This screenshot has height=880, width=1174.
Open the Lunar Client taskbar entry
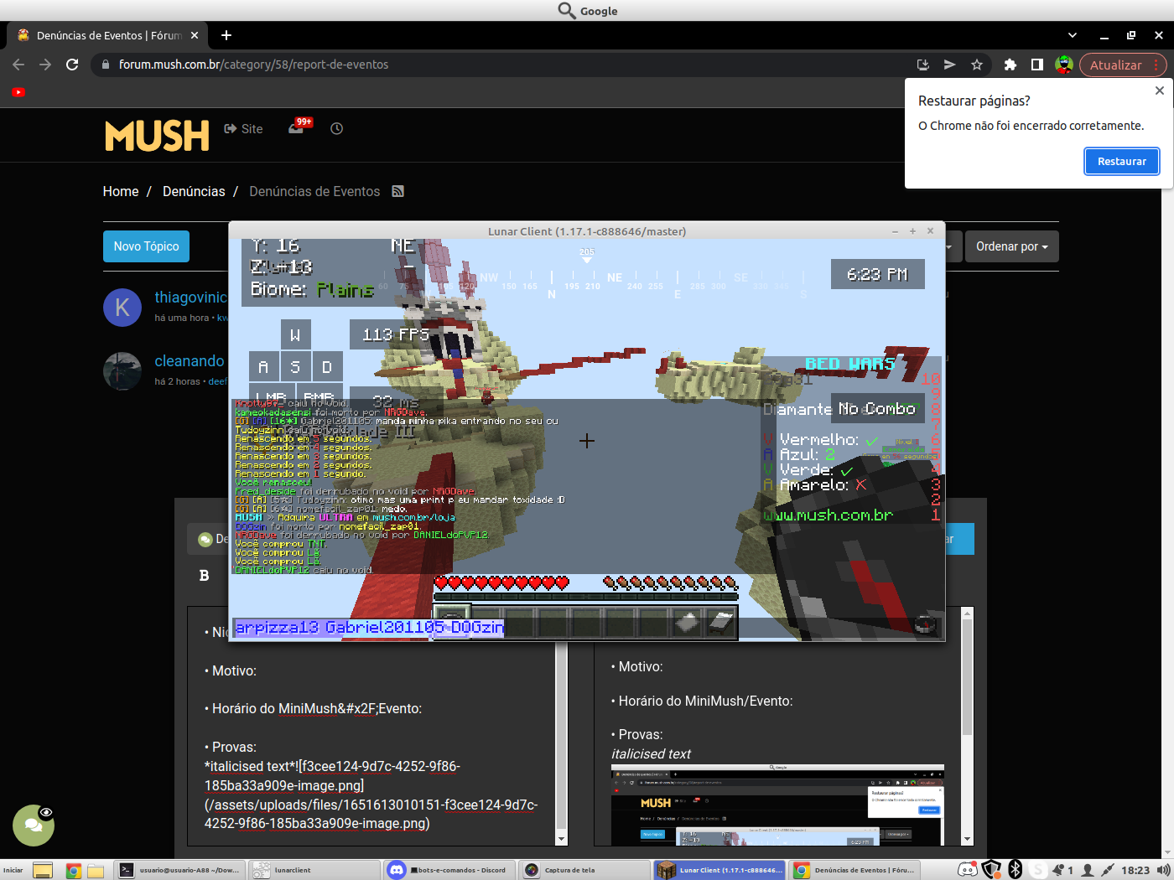[720, 870]
